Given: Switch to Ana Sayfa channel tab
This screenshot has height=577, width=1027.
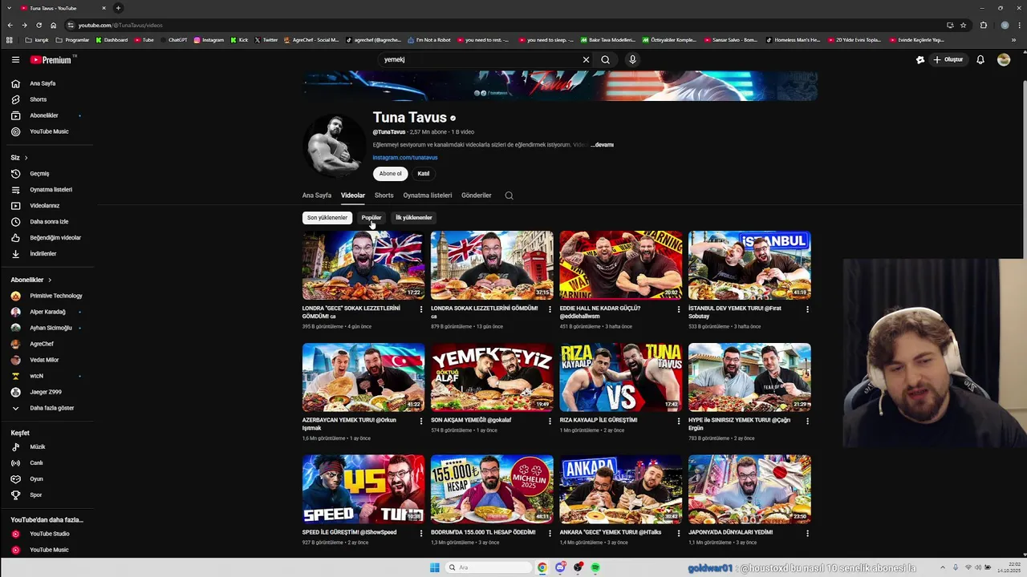Looking at the screenshot, I should [317, 196].
